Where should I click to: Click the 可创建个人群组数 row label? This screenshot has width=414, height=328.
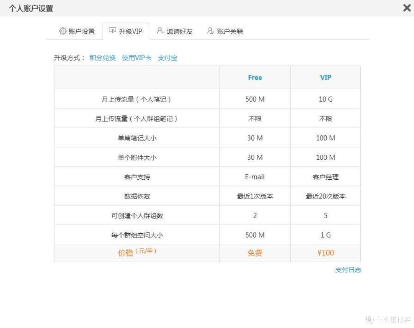pos(137,216)
